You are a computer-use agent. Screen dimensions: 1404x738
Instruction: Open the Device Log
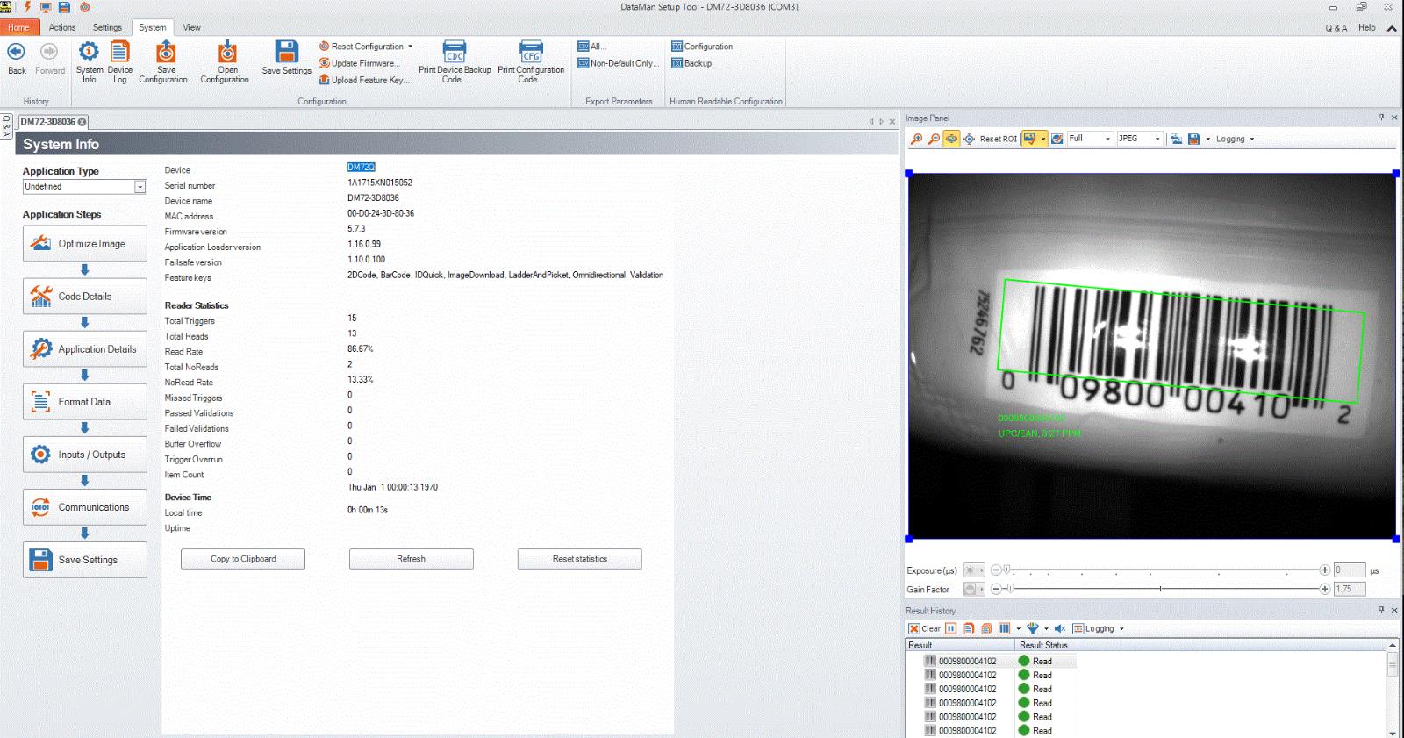[120, 61]
